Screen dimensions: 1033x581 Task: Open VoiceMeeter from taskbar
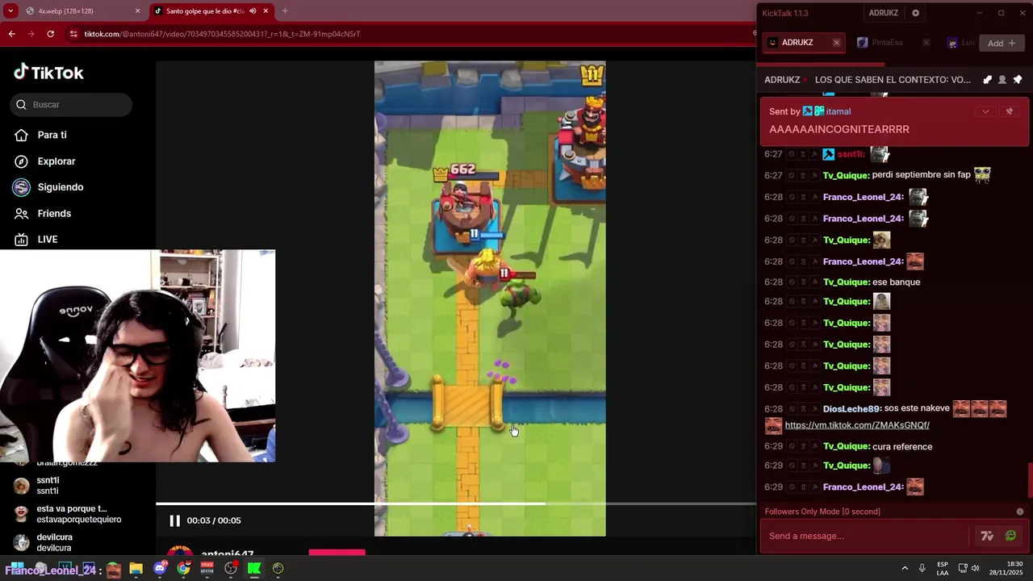[x=207, y=569]
